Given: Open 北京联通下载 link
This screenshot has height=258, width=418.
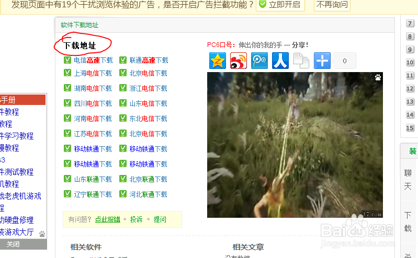Looking at the screenshot, I should [148, 180].
